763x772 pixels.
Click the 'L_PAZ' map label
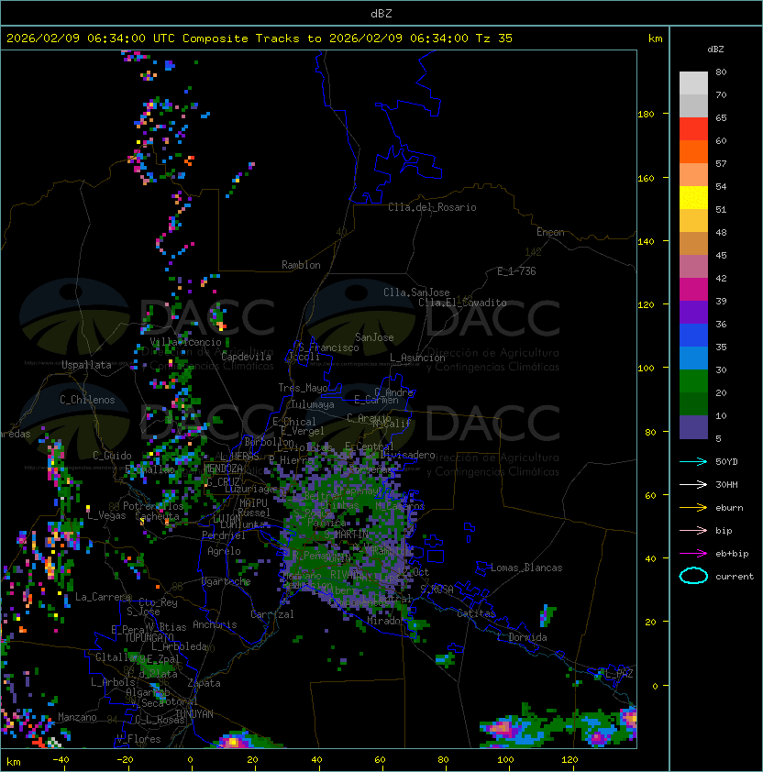[619, 674]
